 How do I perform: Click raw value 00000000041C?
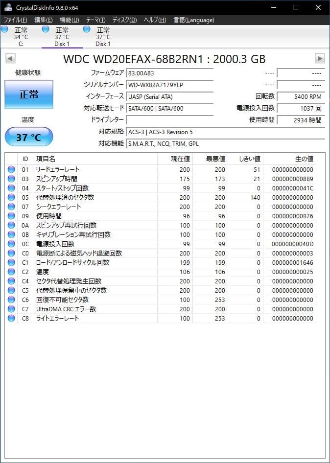click(292, 188)
